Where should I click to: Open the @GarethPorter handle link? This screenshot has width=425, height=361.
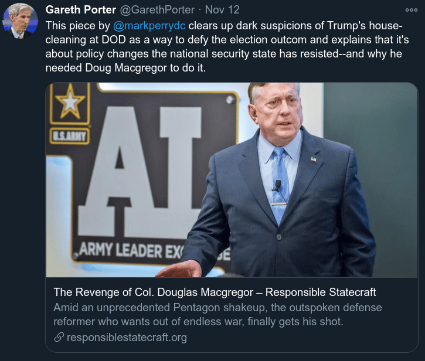pyautogui.click(x=157, y=10)
